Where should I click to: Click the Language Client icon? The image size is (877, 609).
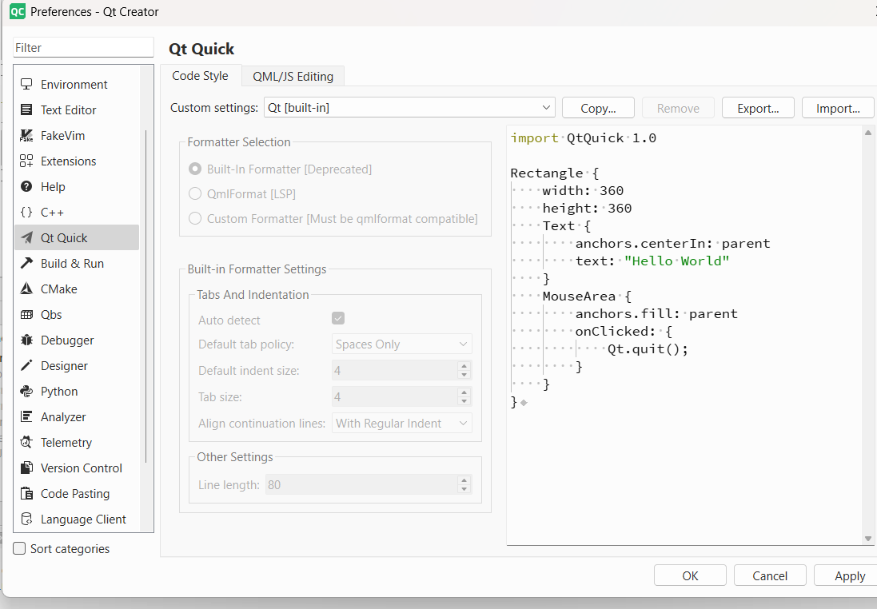tap(26, 519)
